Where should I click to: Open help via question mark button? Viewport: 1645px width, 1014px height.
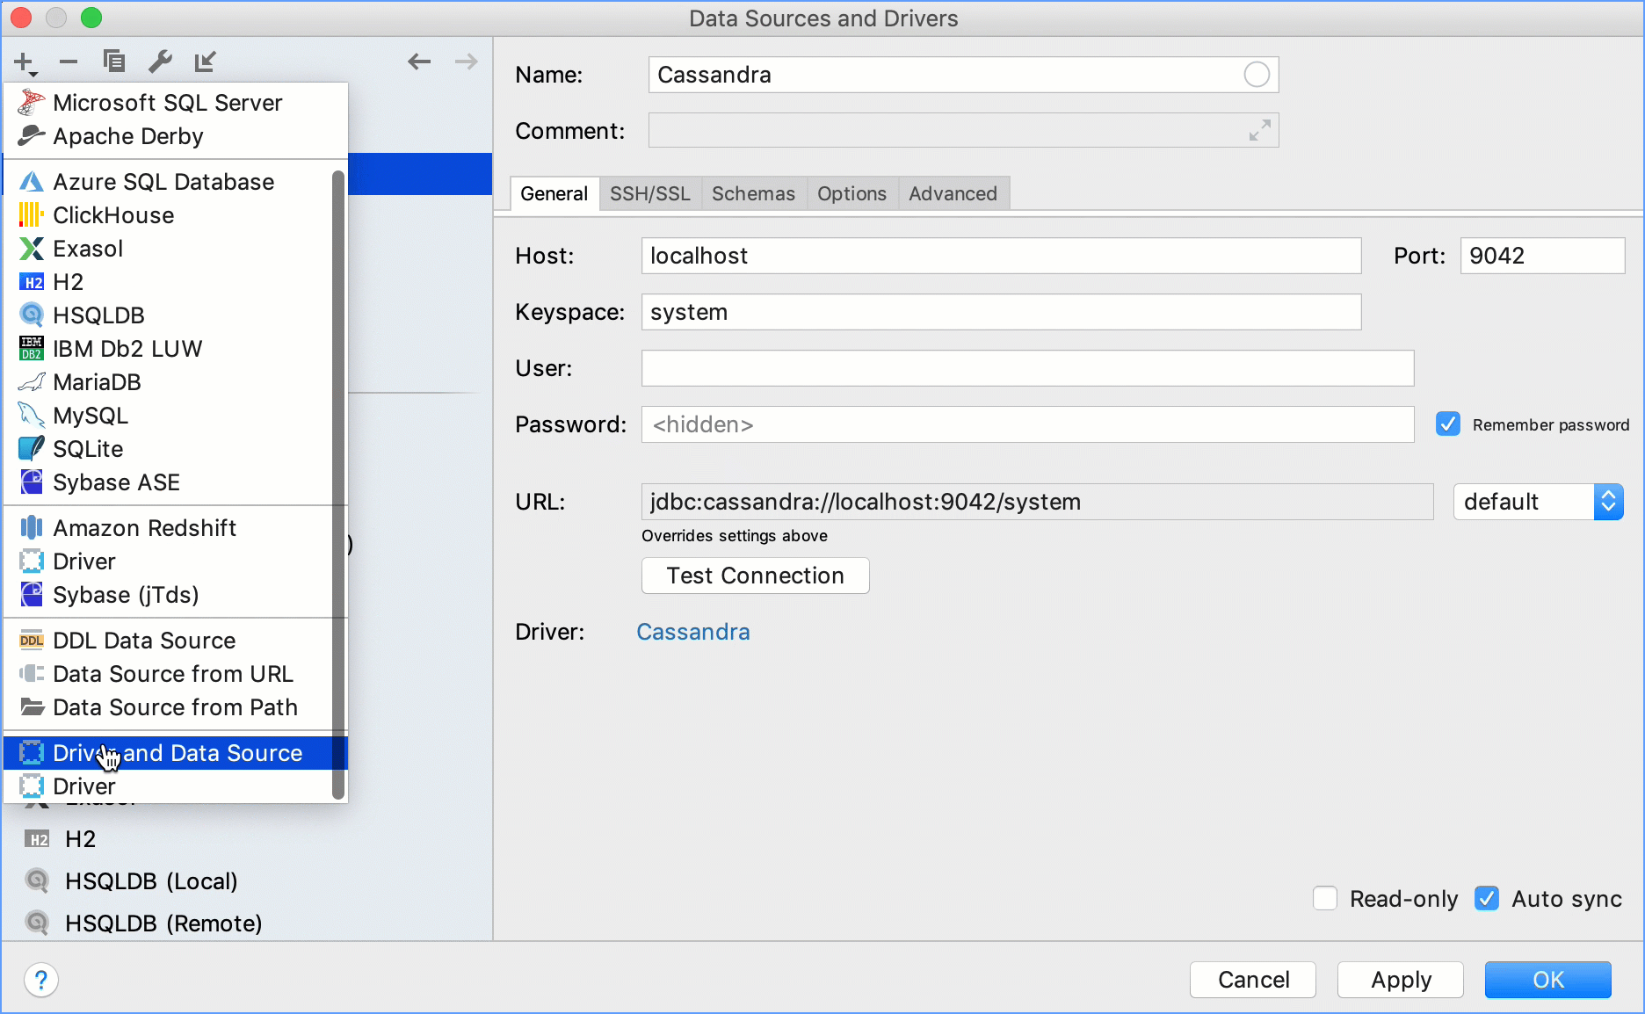coord(41,980)
